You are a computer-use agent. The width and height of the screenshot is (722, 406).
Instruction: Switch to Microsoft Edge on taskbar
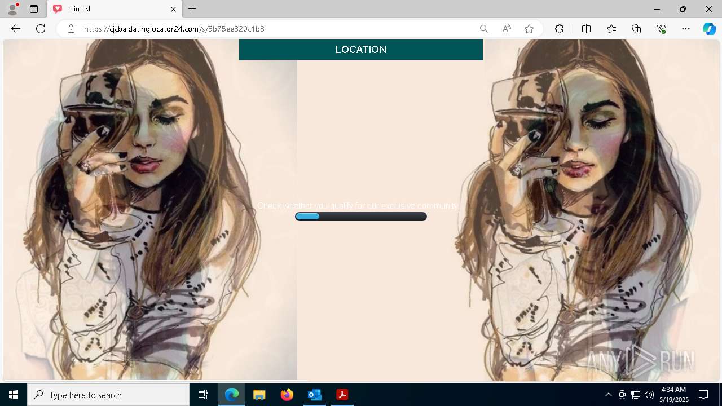pos(232,395)
